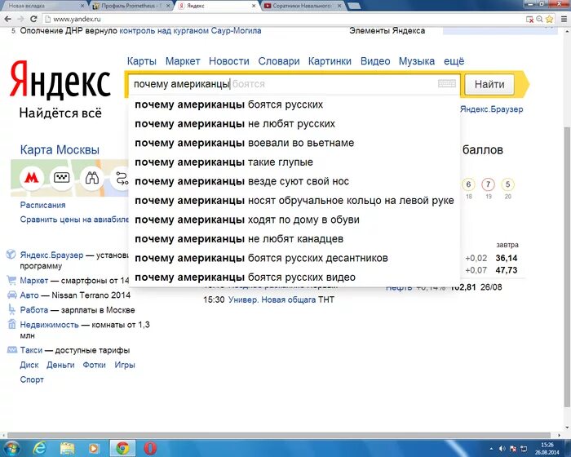Open Internet Explorer from taskbar
This screenshot has height=457, width=571.
tap(39, 448)
